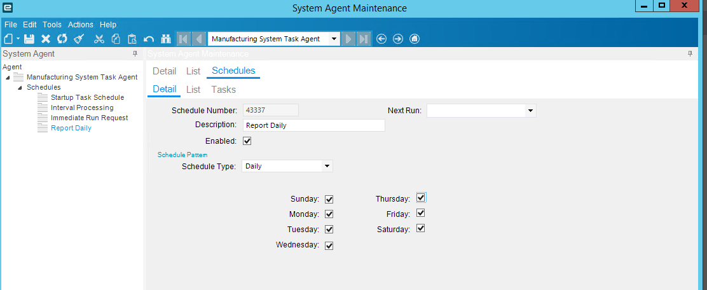Viewport: 707px width, 290px height.
Task: Click the Delete X icon in the toolbar
Action: point(46,39)
